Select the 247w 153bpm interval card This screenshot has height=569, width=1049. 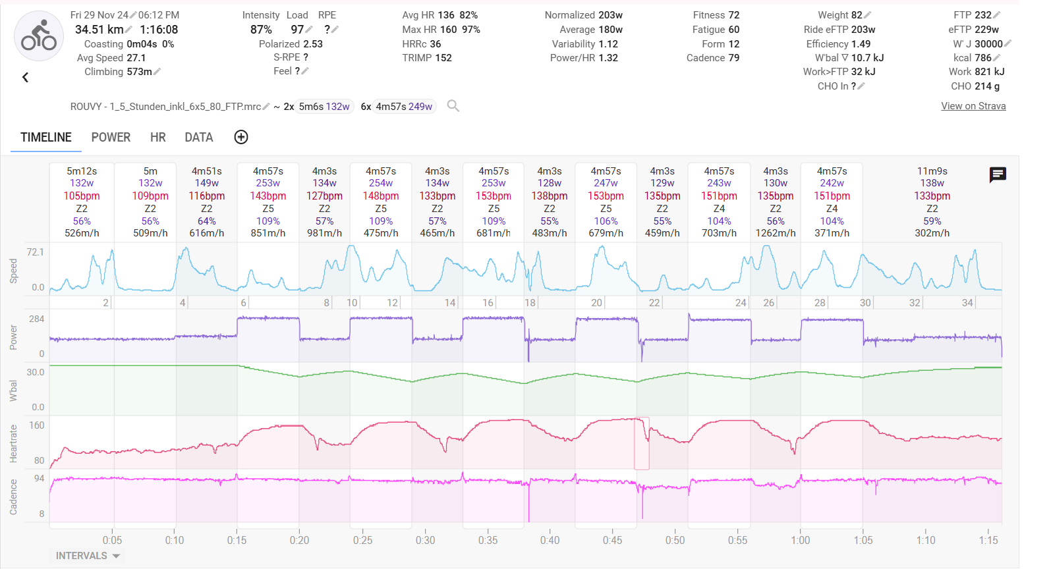click(606, 202)
